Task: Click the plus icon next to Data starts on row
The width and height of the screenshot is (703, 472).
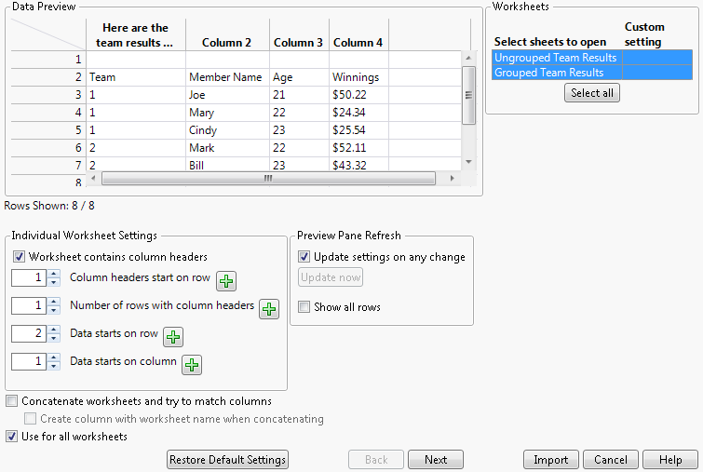Action: [x=173, y=337]
